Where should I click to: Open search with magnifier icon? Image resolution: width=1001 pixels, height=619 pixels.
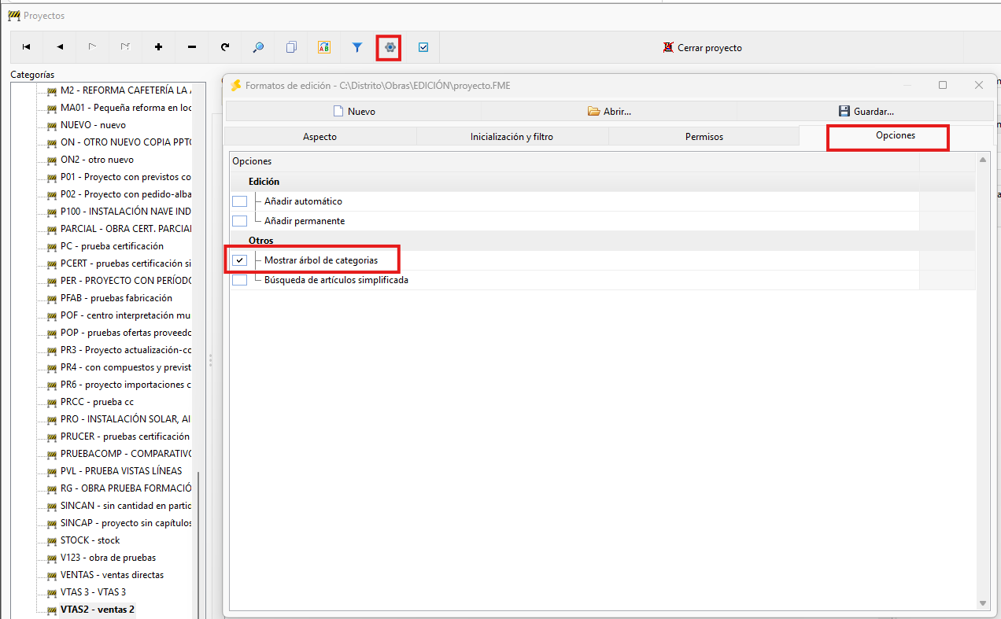[x=258, y=47]
